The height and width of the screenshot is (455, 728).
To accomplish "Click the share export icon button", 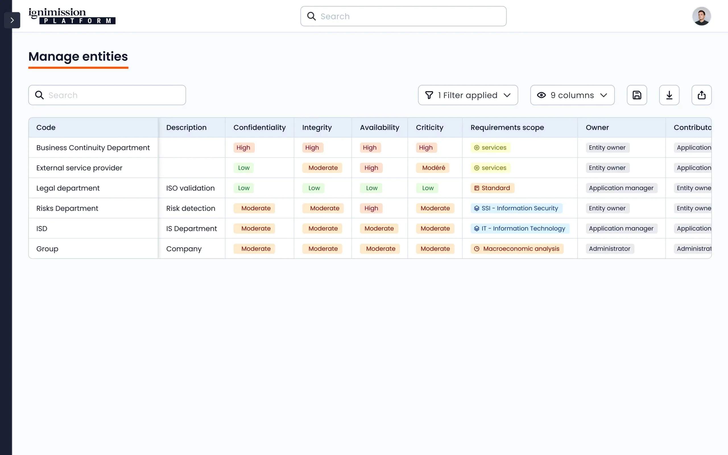I will pos(701,95).
